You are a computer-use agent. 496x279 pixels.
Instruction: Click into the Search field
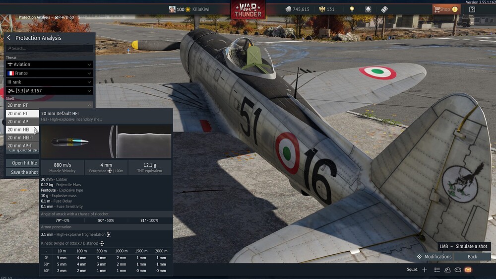coord(49,49)
